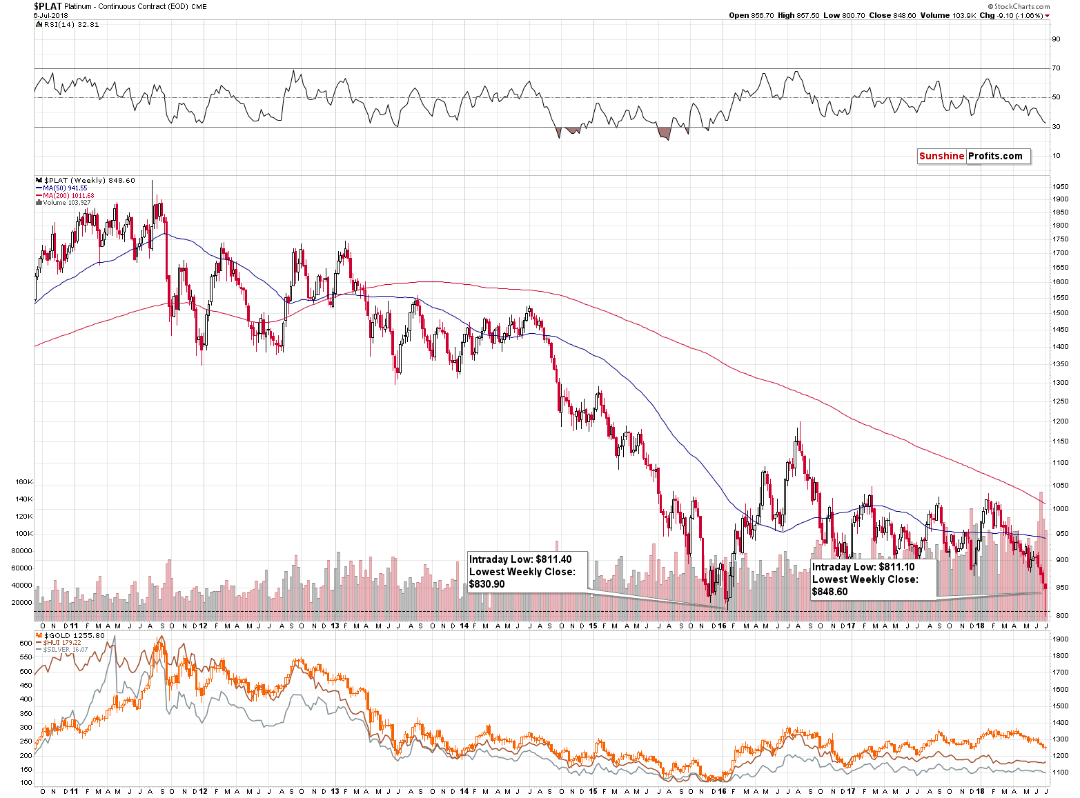1080x798 pixels.
Task: Click the 70 overbought level on the RSI axis
Action: click(x=1056, y=68)
